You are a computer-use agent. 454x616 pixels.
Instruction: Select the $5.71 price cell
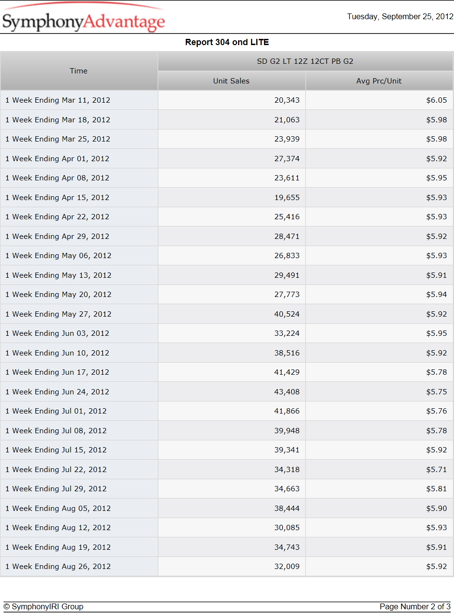click(379, 470)
